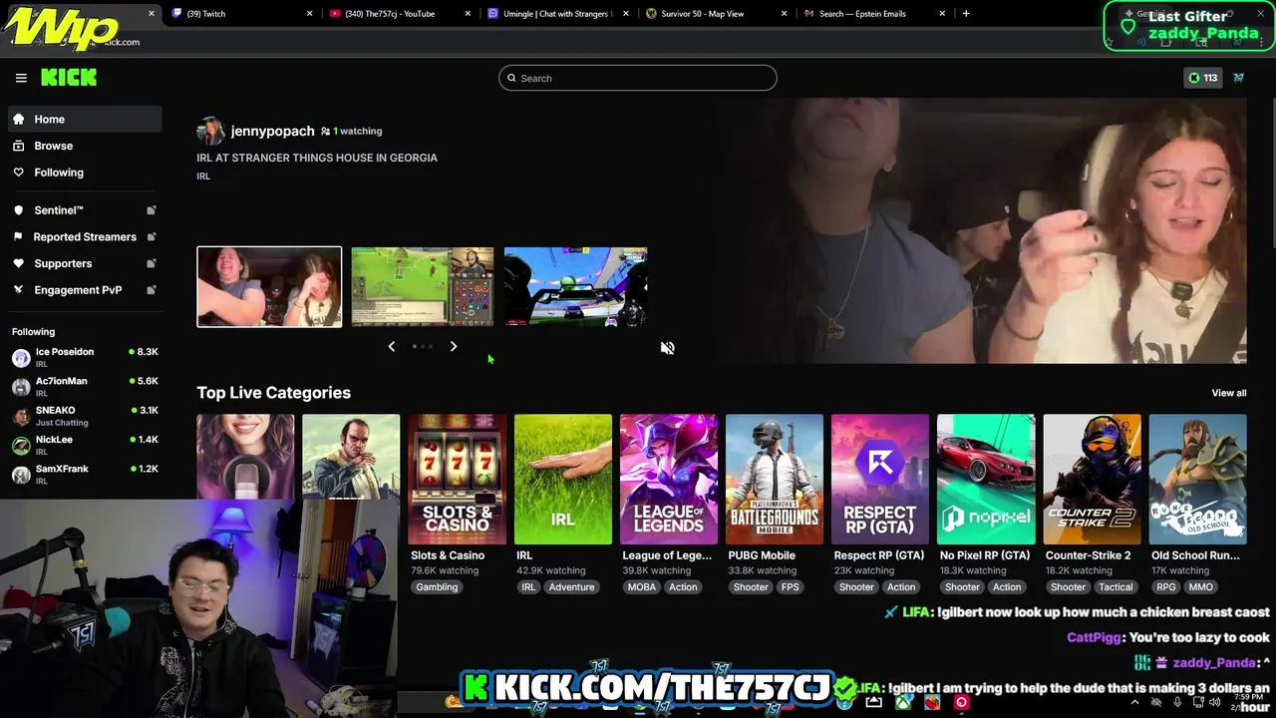Select the RuneScape stream thumbnail in carousel
Screen dimensions: 1276x718
tap(423, 287)
